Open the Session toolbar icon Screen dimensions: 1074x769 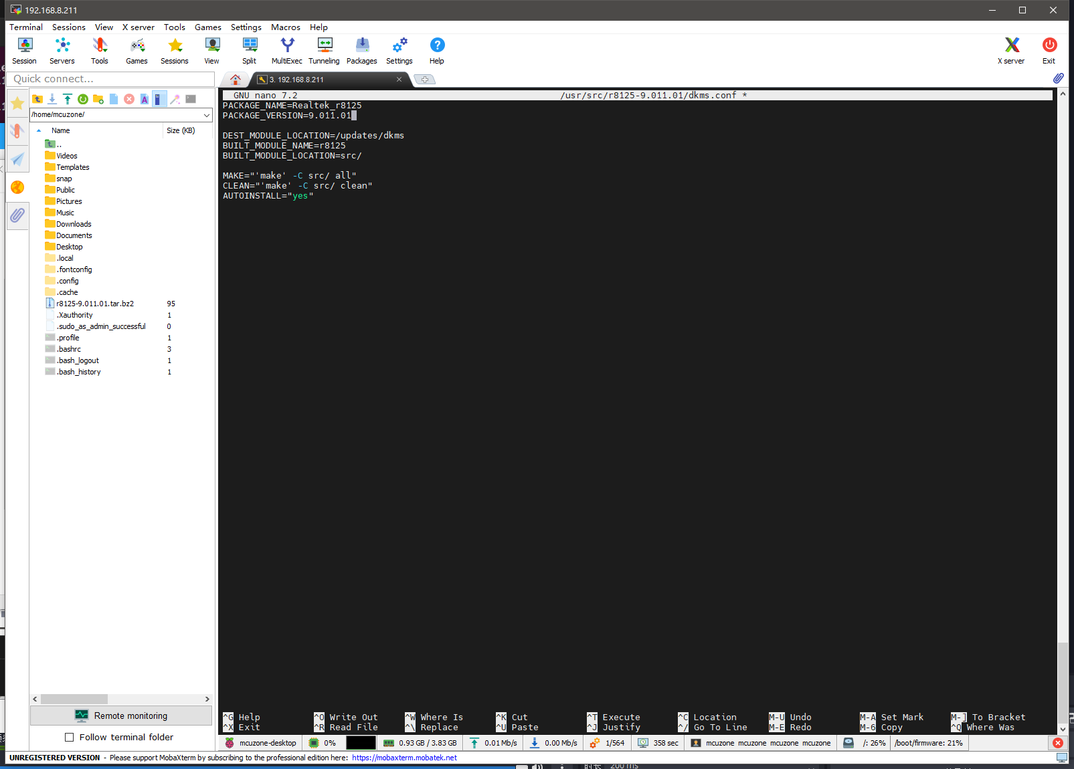[x=25, y=51]
